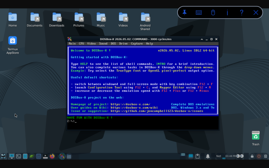Click the Z:\> command prompt line
This screenshot has height=168, width=269.
[x=72, y=121]
